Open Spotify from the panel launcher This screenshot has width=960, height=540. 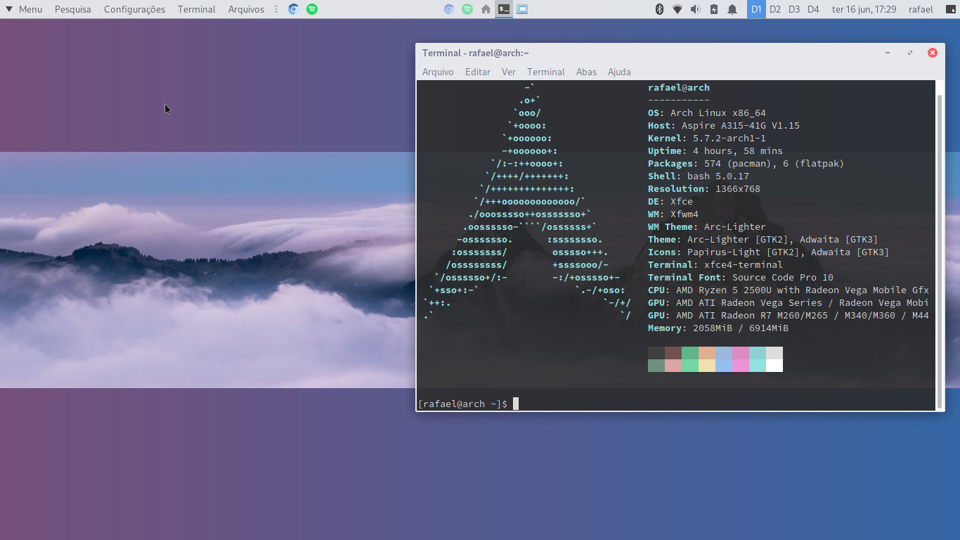[312, 9]
